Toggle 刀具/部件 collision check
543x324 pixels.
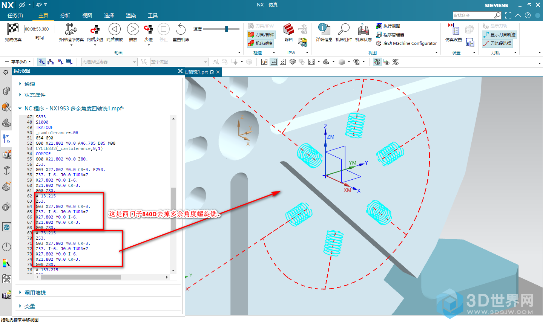261,35
